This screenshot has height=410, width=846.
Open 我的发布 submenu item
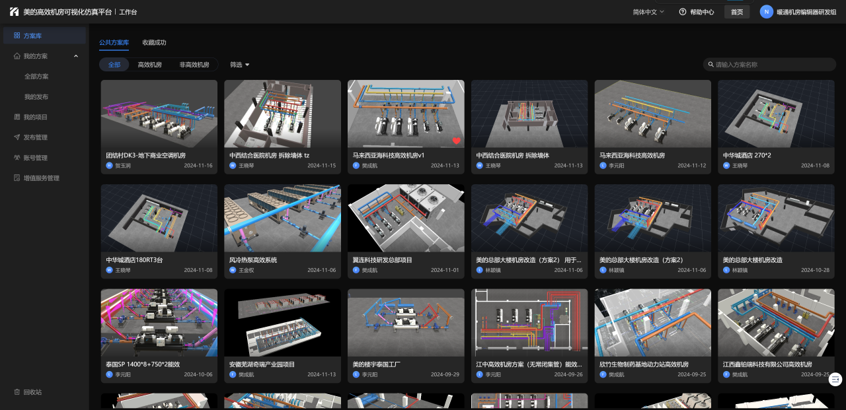(x=36, y=97)
